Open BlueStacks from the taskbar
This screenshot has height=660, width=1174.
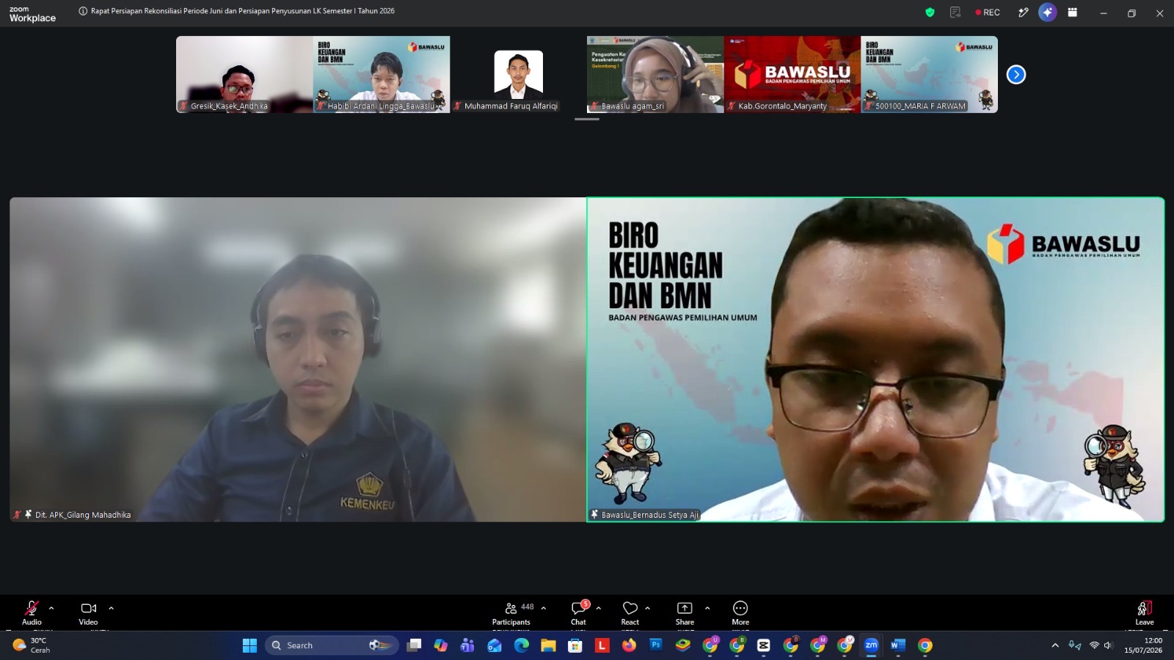(x=683, y=645)
